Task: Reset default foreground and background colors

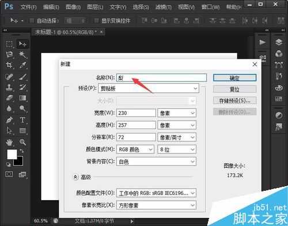Action: point(9,164)
